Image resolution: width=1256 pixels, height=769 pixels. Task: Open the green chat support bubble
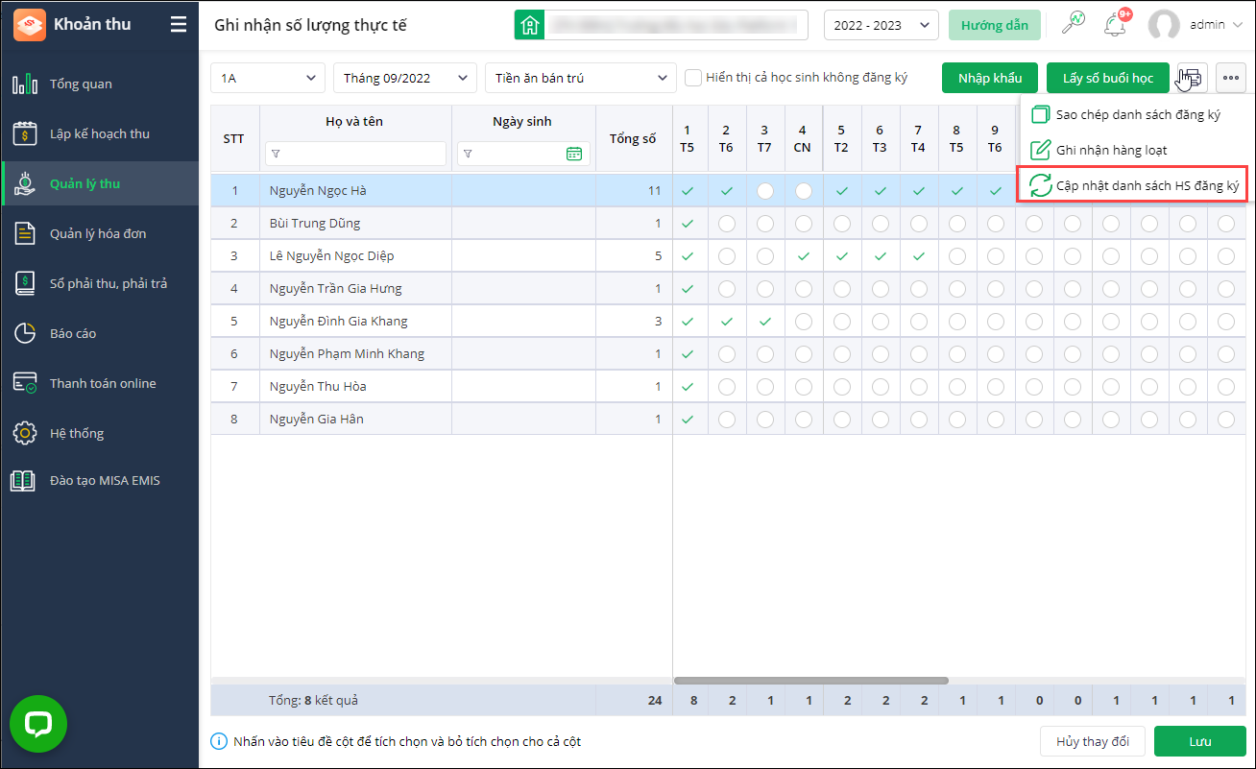pos(38,724)
